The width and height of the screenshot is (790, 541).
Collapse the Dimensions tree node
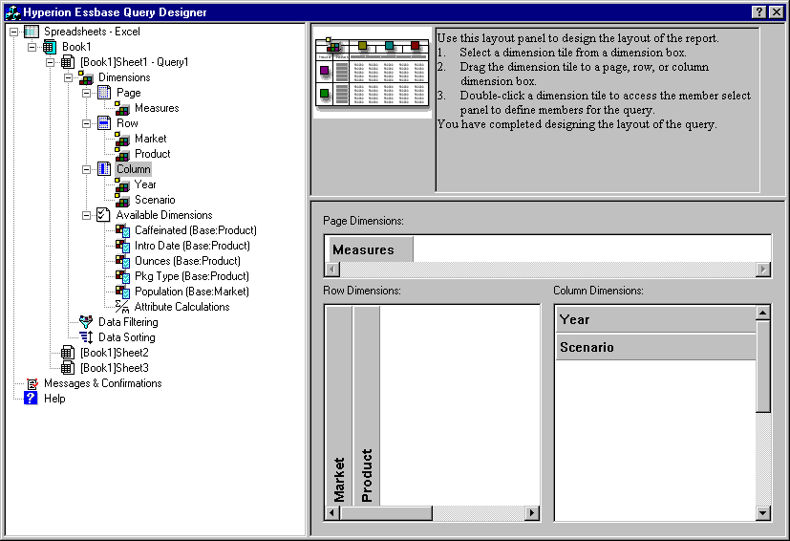(69, 77)
